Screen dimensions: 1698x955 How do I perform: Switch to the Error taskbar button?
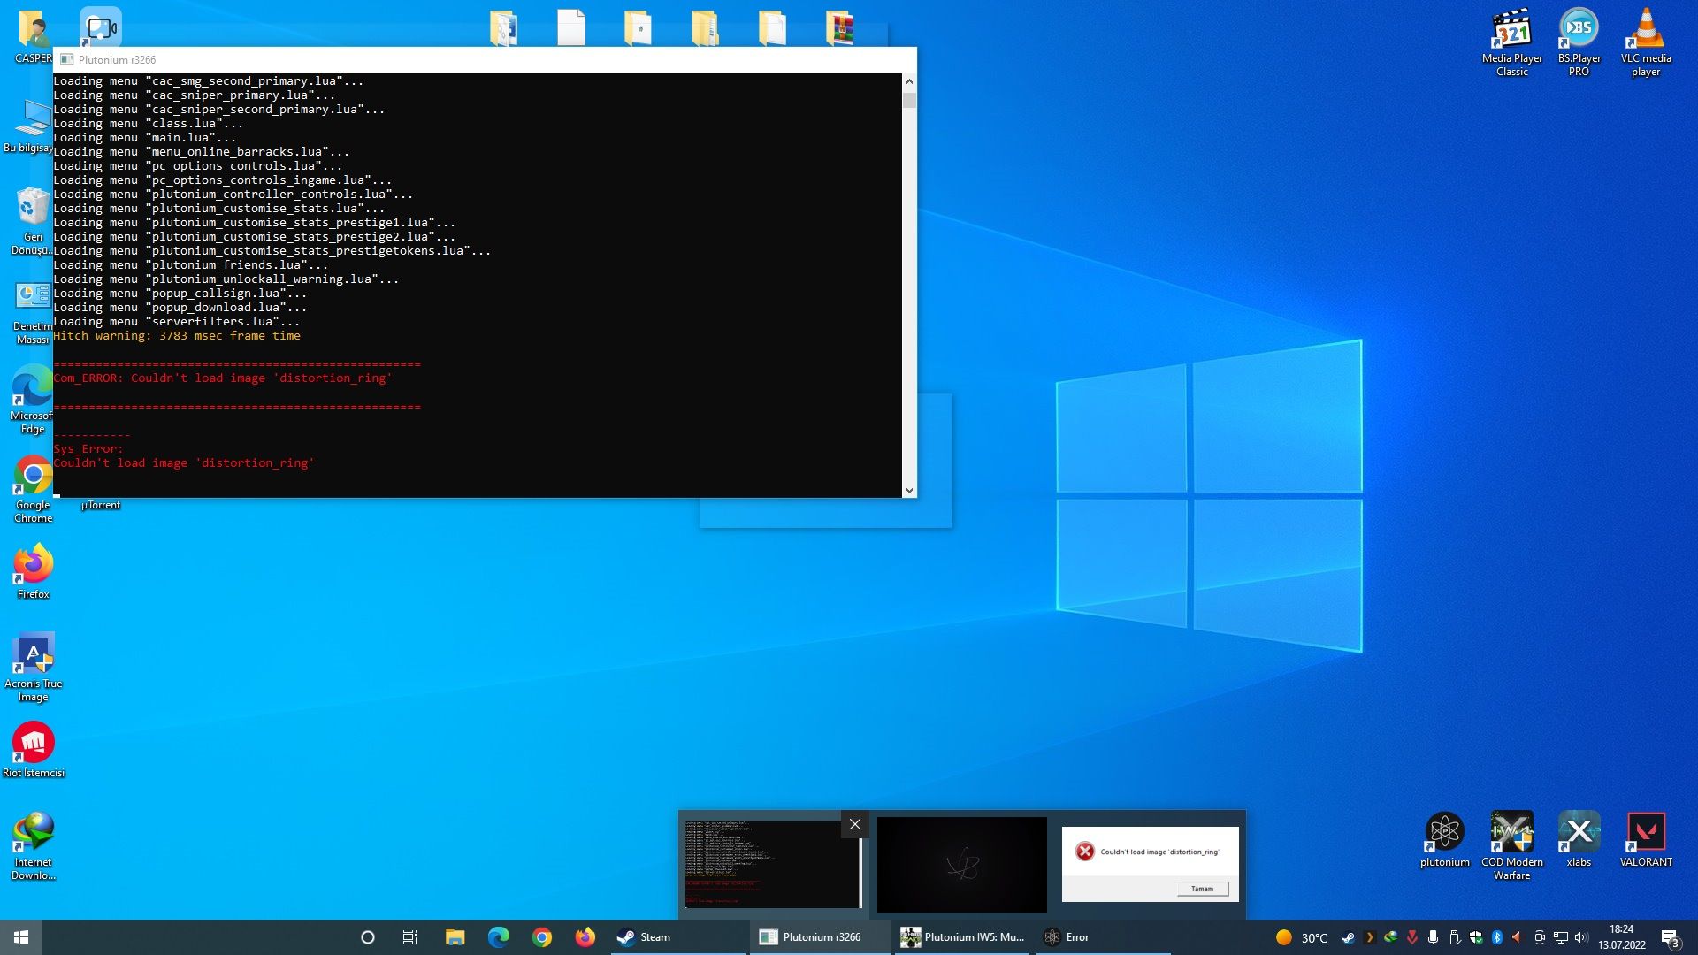1103,937
